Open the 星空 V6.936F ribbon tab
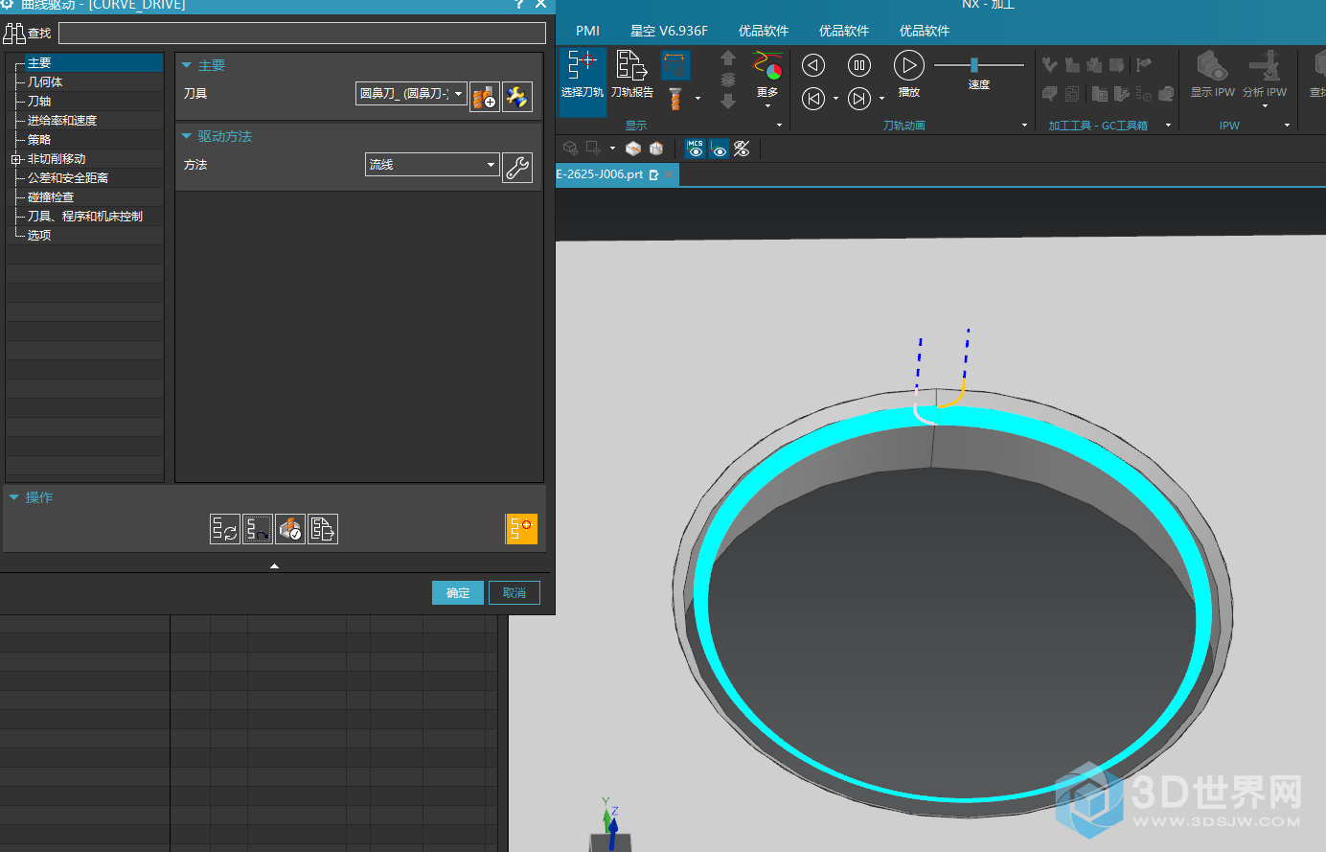This screenshot has width=1326, height=852. click(x=669, y=31)
